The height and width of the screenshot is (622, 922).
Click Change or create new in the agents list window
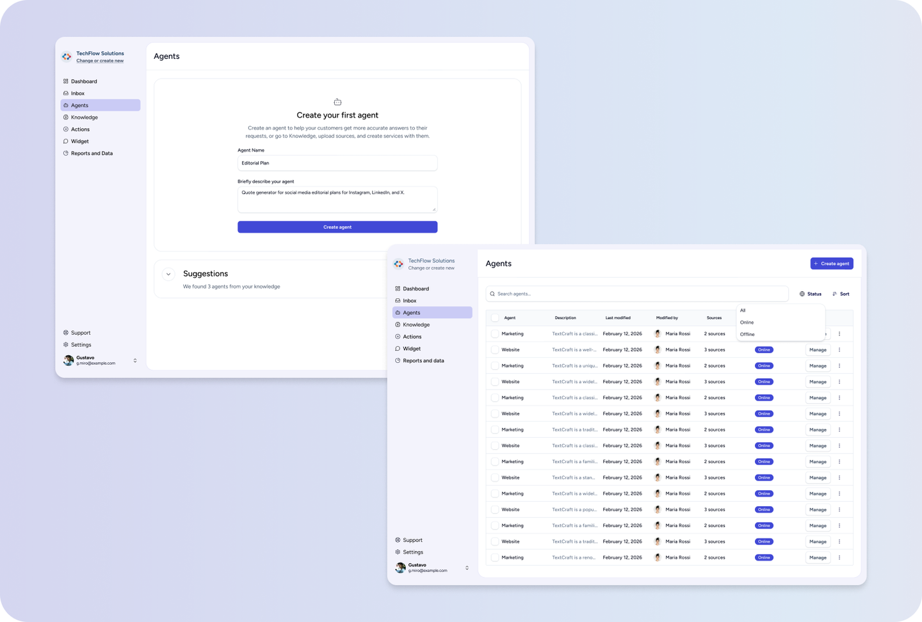click(x=432, y=268)
